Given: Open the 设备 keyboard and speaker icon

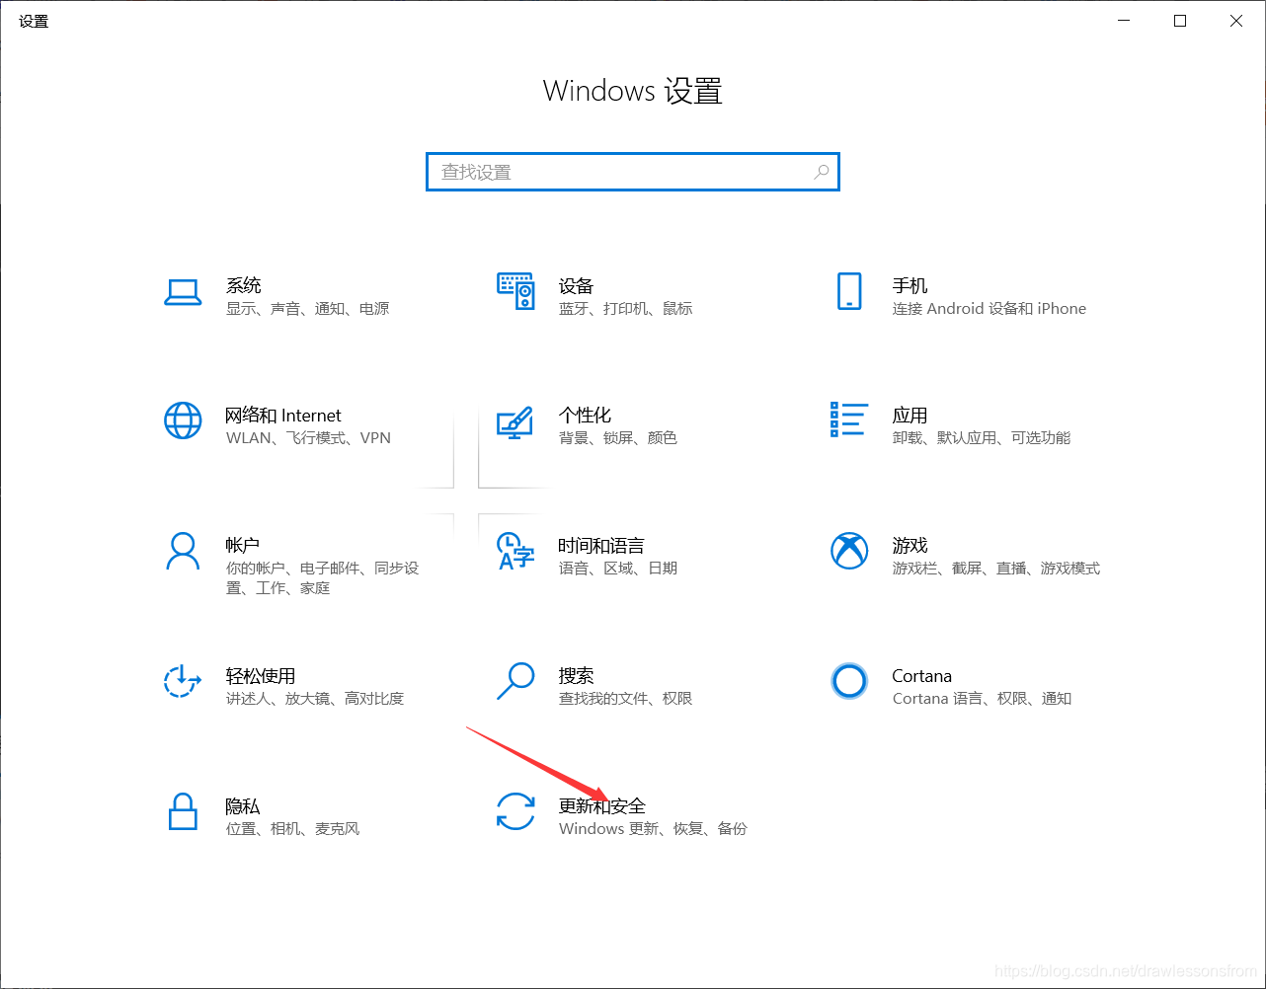Looking at the screenshot, I should coord(515,292).
